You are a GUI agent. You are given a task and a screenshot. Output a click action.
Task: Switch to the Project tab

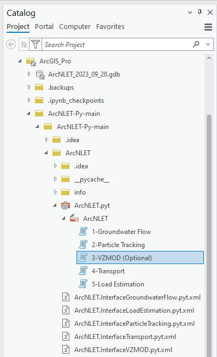[18, 27]
